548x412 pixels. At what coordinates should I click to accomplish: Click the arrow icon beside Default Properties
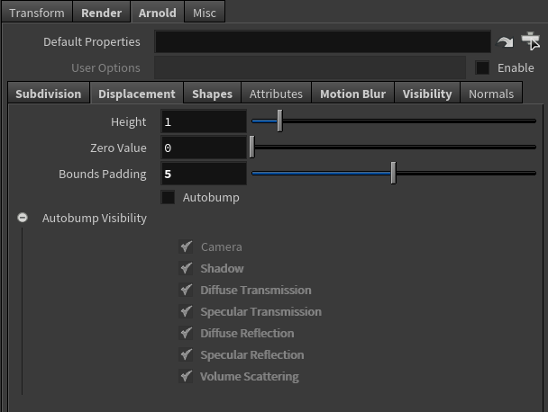pyautogui.click(x=505, y=42)
